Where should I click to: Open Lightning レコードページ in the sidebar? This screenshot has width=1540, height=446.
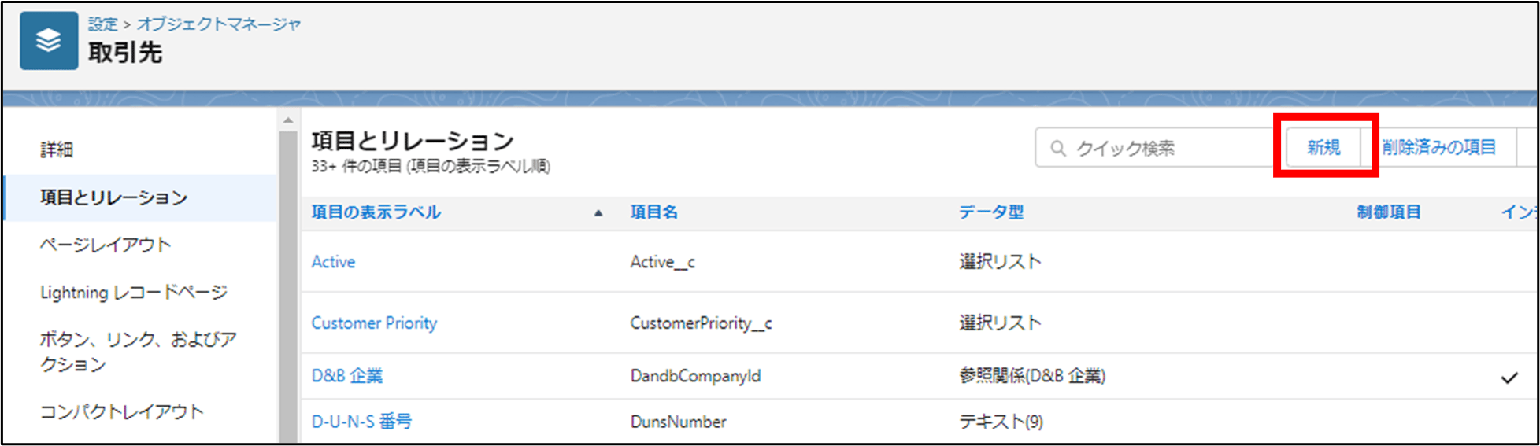[134, 293]
